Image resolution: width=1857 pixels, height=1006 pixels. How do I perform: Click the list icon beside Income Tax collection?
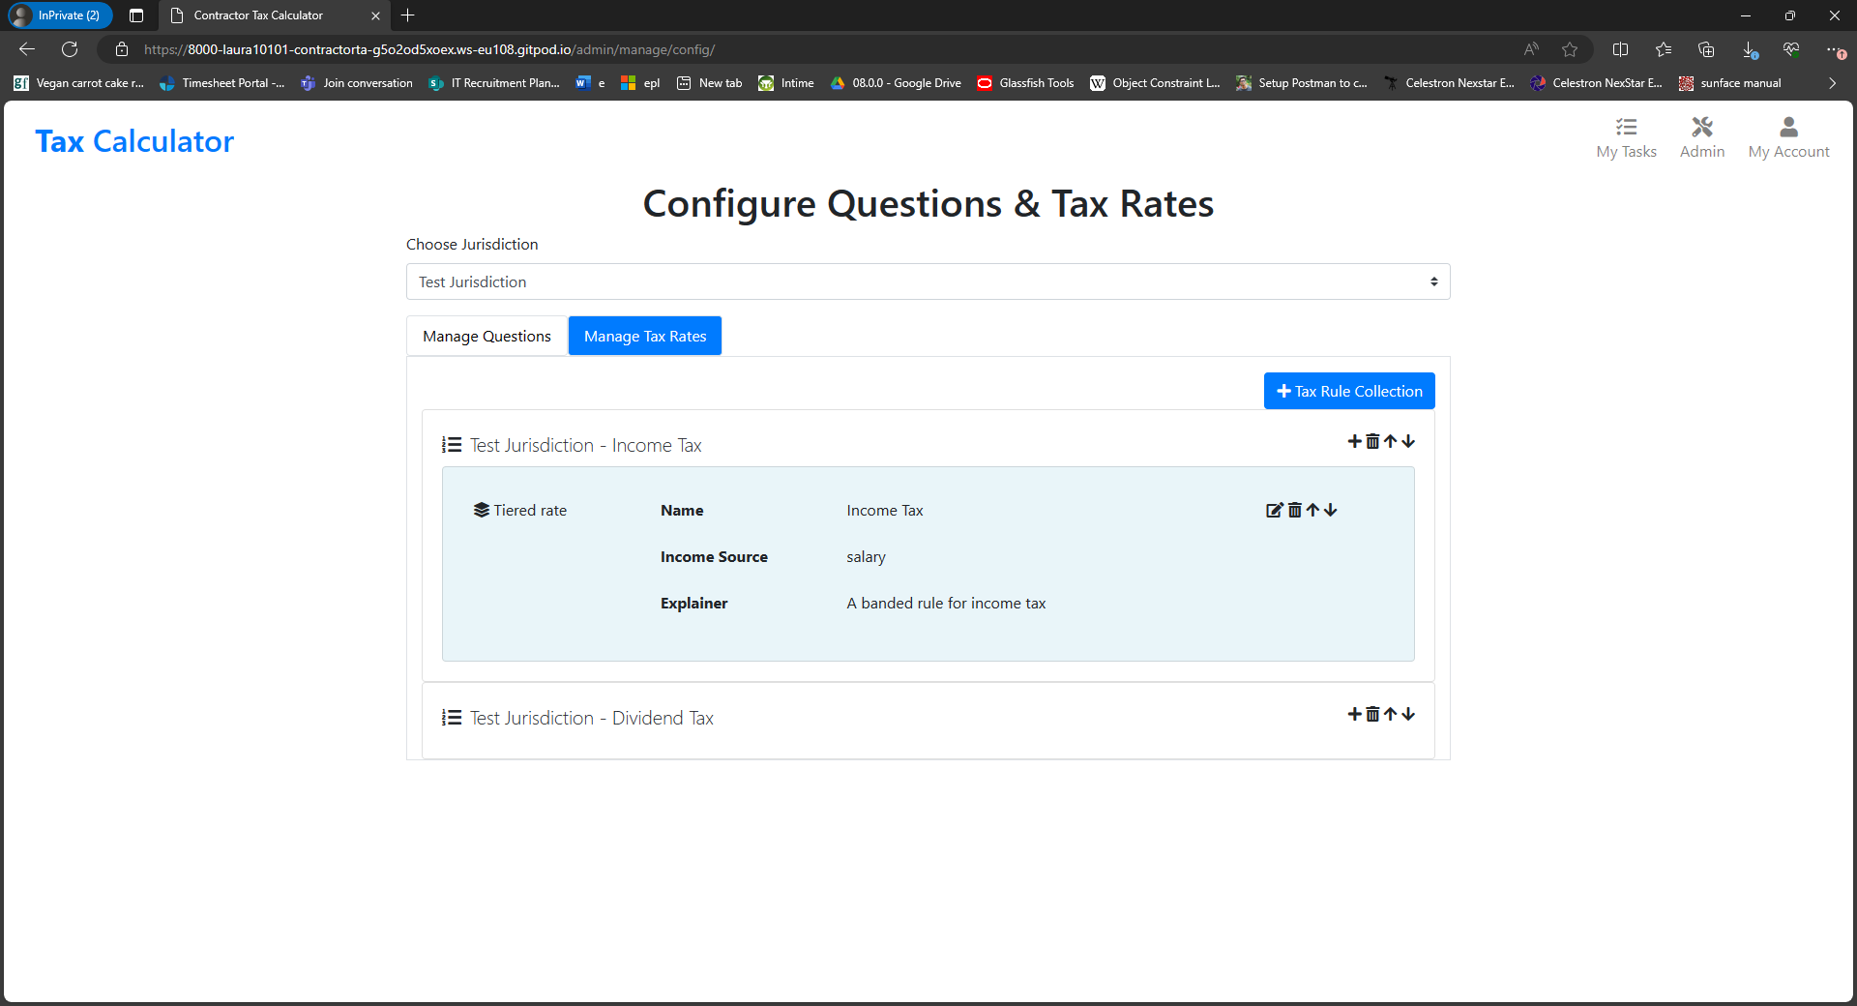pos(452,445)
